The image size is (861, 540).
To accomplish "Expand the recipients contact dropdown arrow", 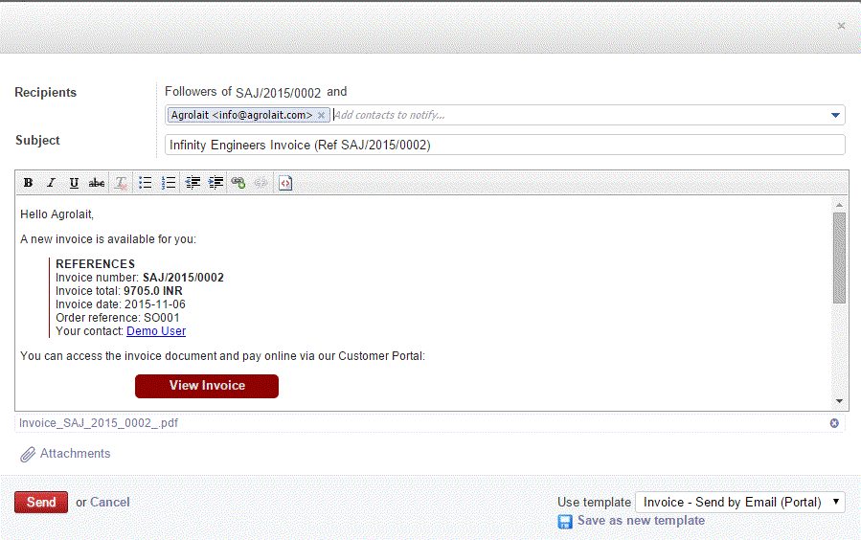I will pos(835,115).
